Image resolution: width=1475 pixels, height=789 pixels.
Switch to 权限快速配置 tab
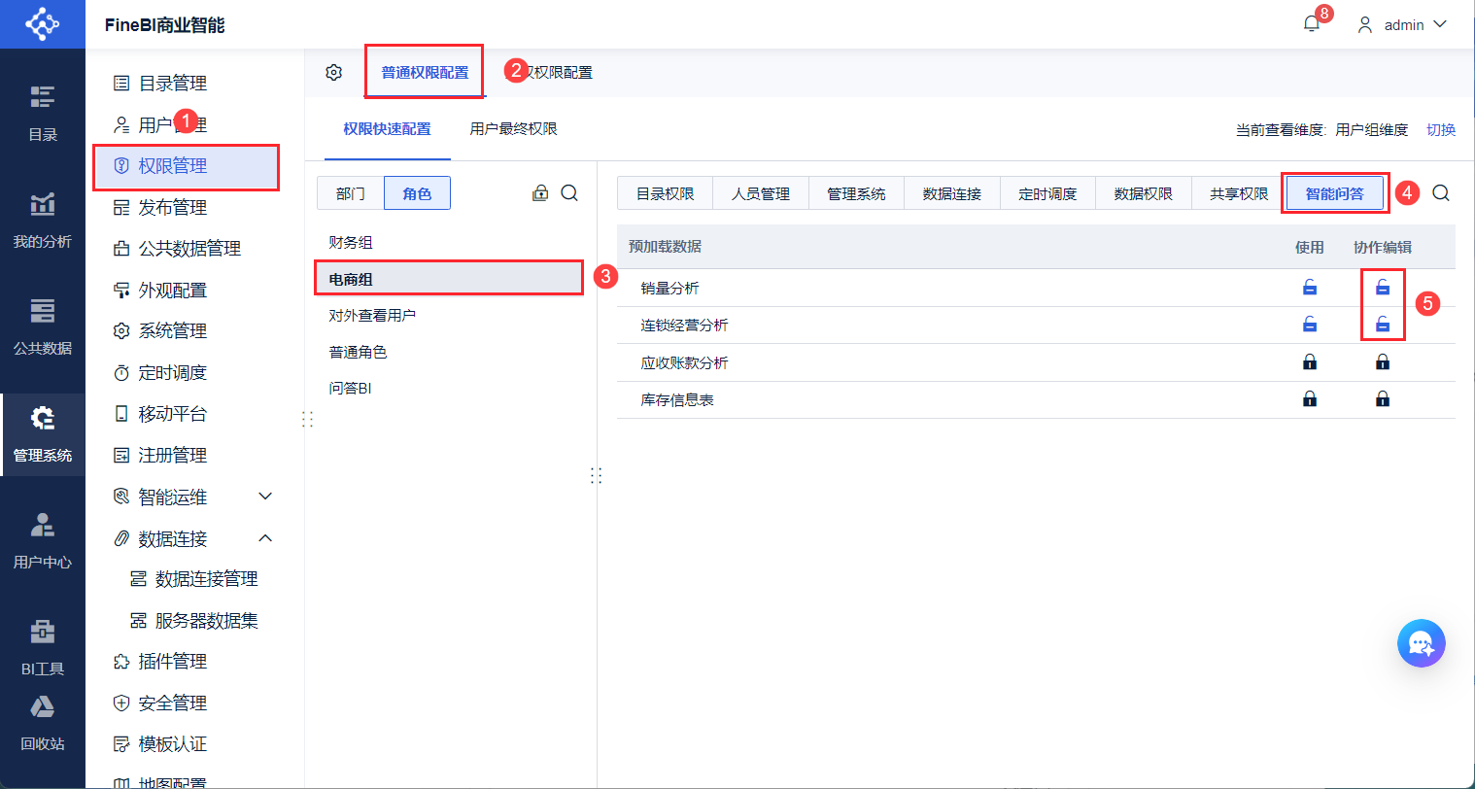[x=387, y=129]
